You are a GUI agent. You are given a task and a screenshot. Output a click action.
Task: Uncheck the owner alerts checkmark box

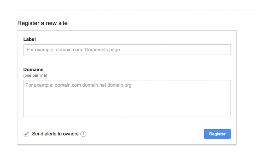26,134
